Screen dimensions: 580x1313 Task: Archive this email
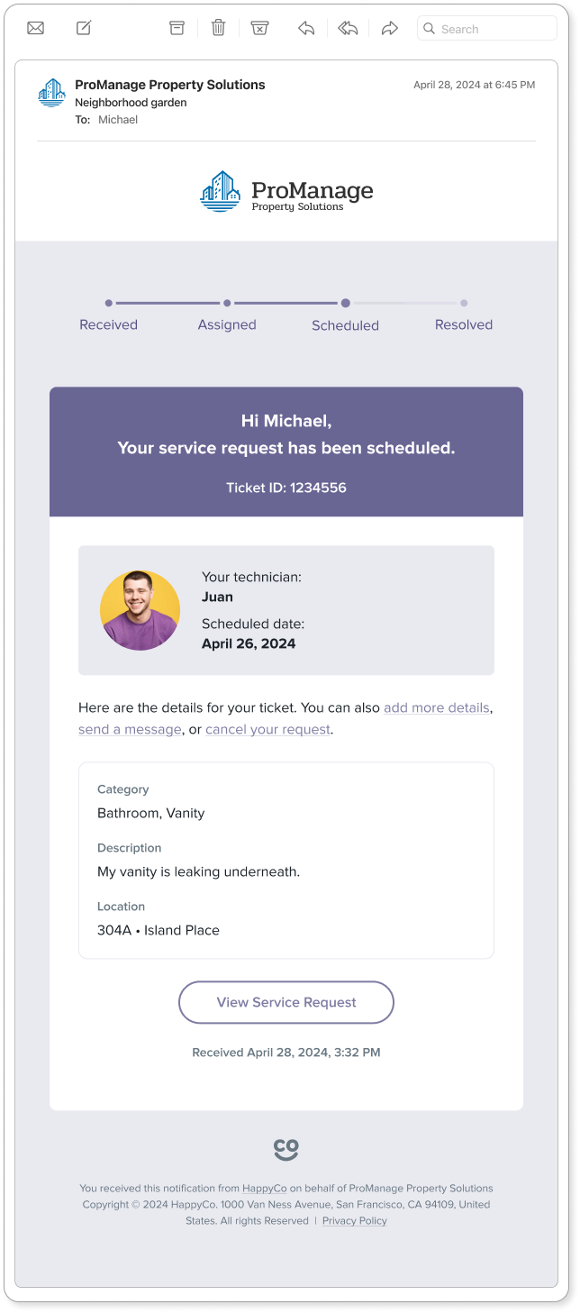tap(177, 28)
